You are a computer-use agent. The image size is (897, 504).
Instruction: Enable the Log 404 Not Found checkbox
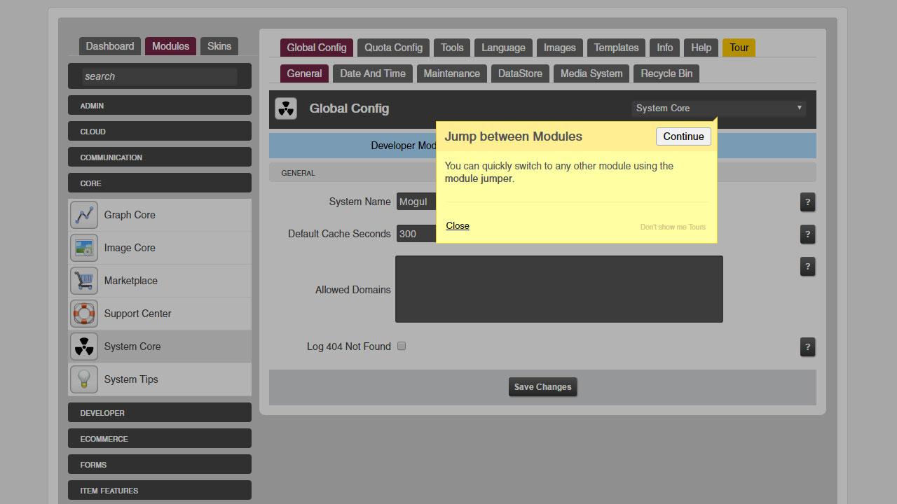402,346
